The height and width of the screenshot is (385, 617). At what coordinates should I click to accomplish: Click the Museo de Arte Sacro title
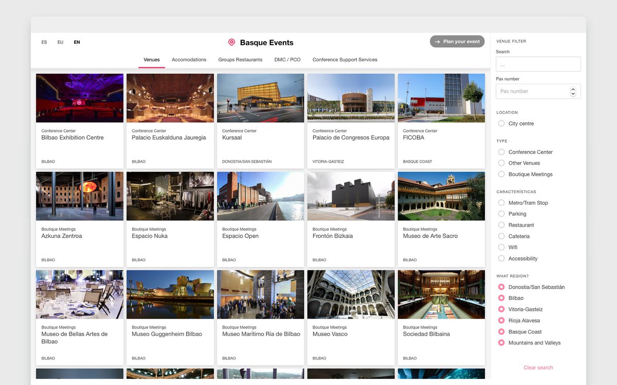pos(430,236)
